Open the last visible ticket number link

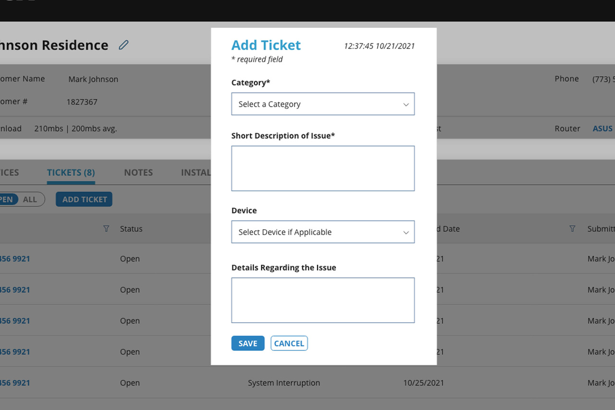click(15, 383)
